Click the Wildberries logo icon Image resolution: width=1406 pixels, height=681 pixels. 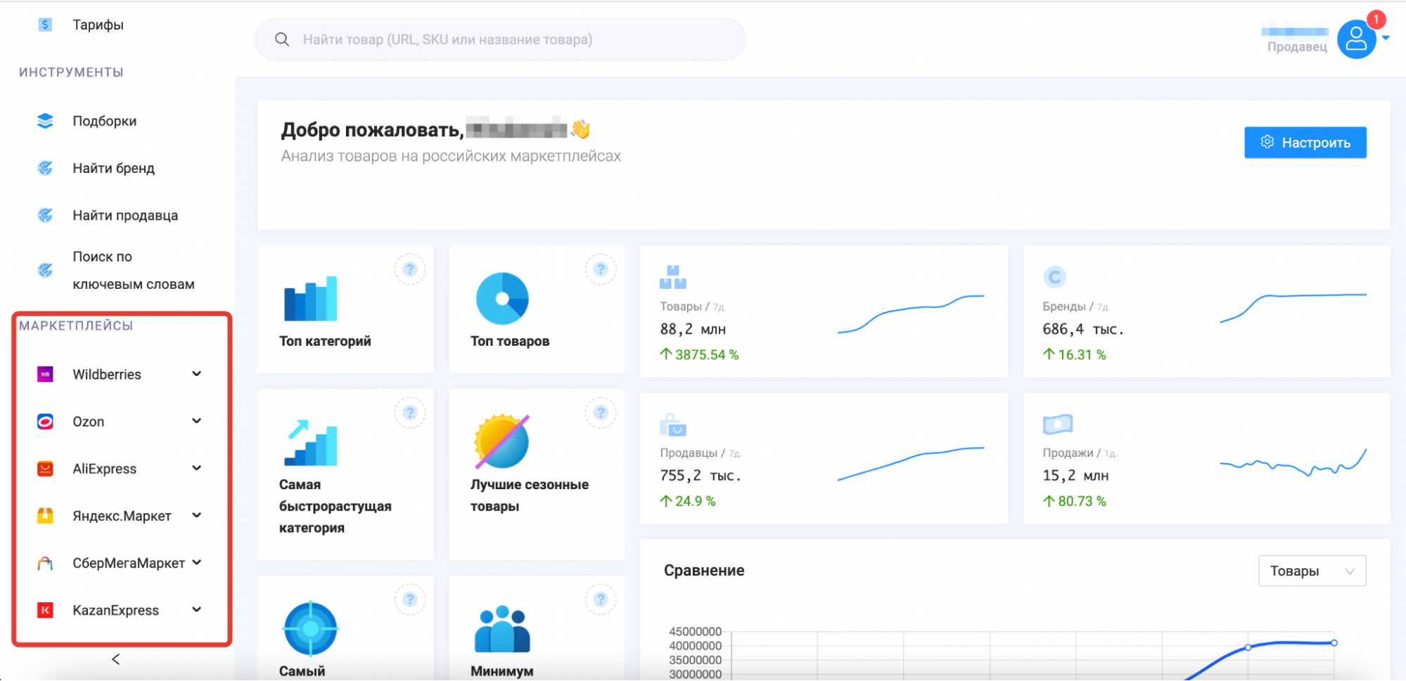45,375
